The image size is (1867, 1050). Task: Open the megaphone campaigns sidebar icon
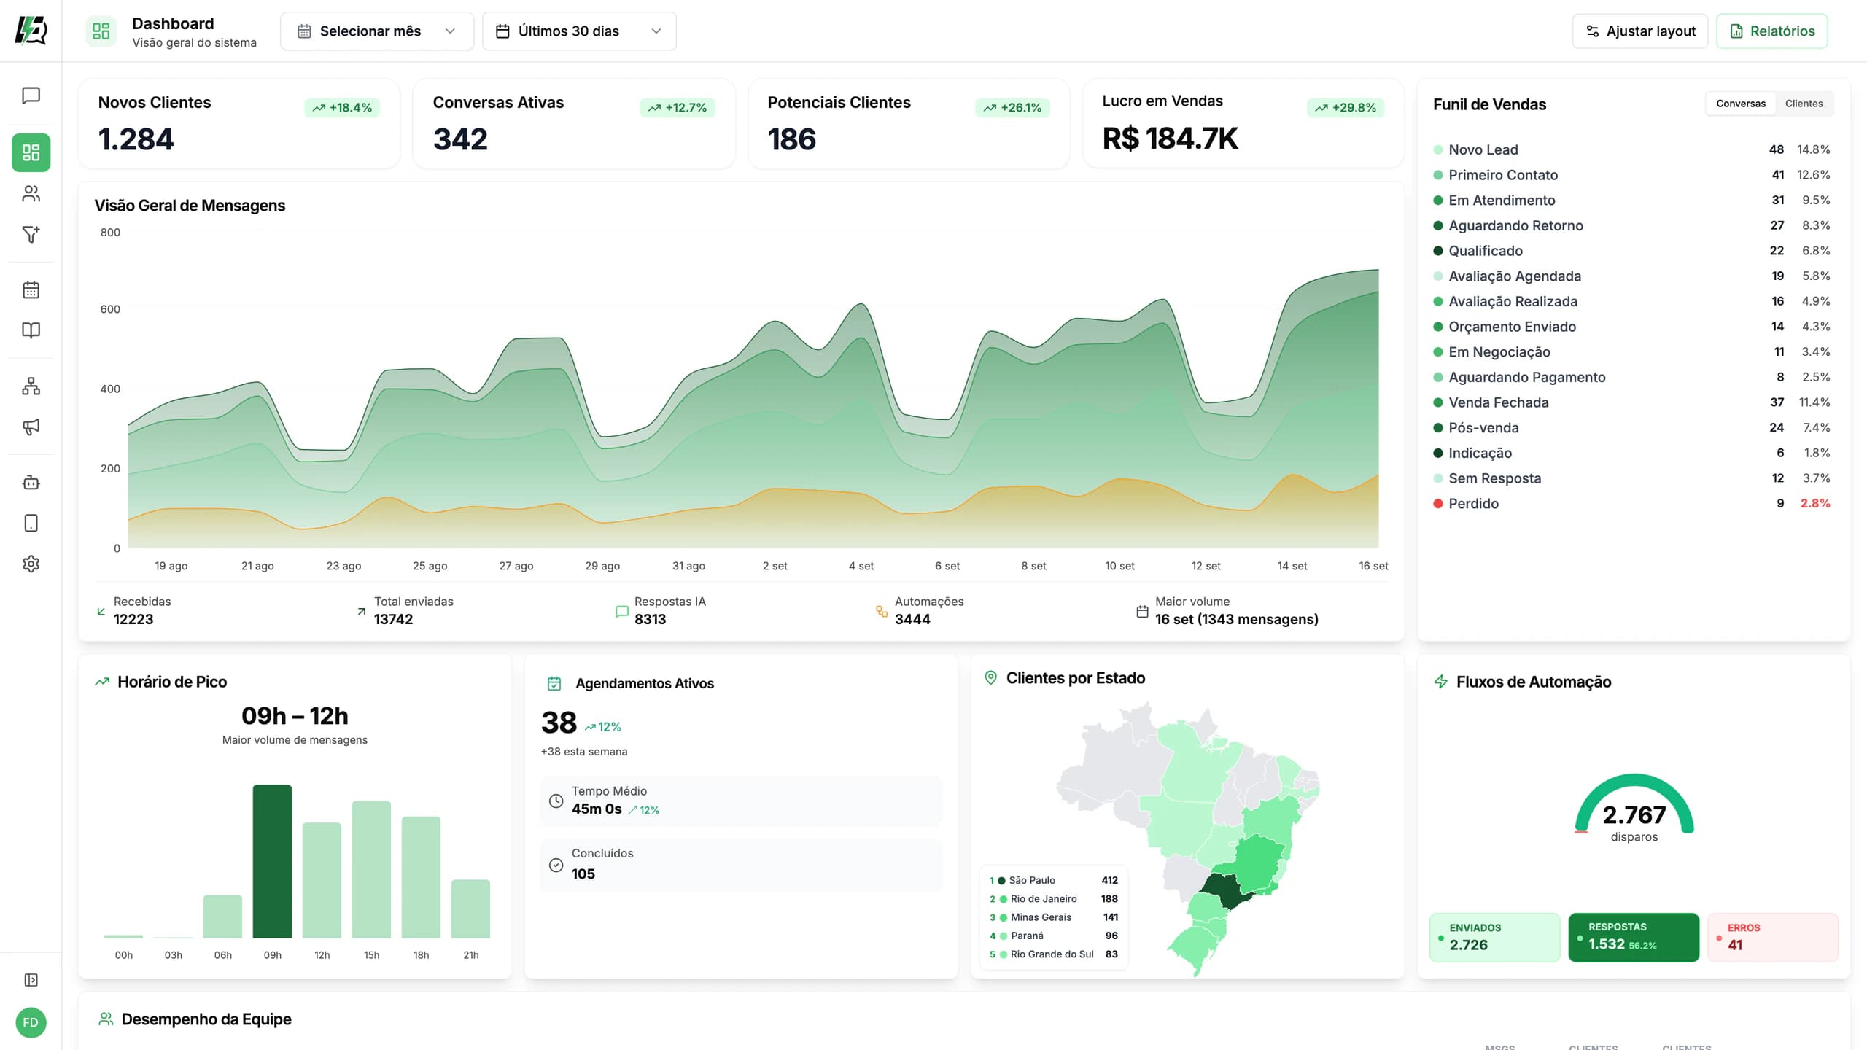coord(31,427)
